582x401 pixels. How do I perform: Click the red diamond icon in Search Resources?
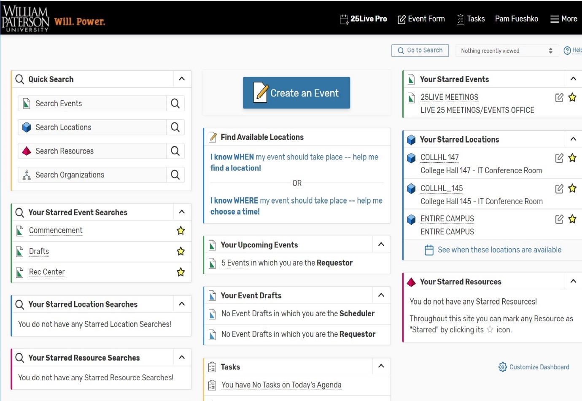[27, 151]
